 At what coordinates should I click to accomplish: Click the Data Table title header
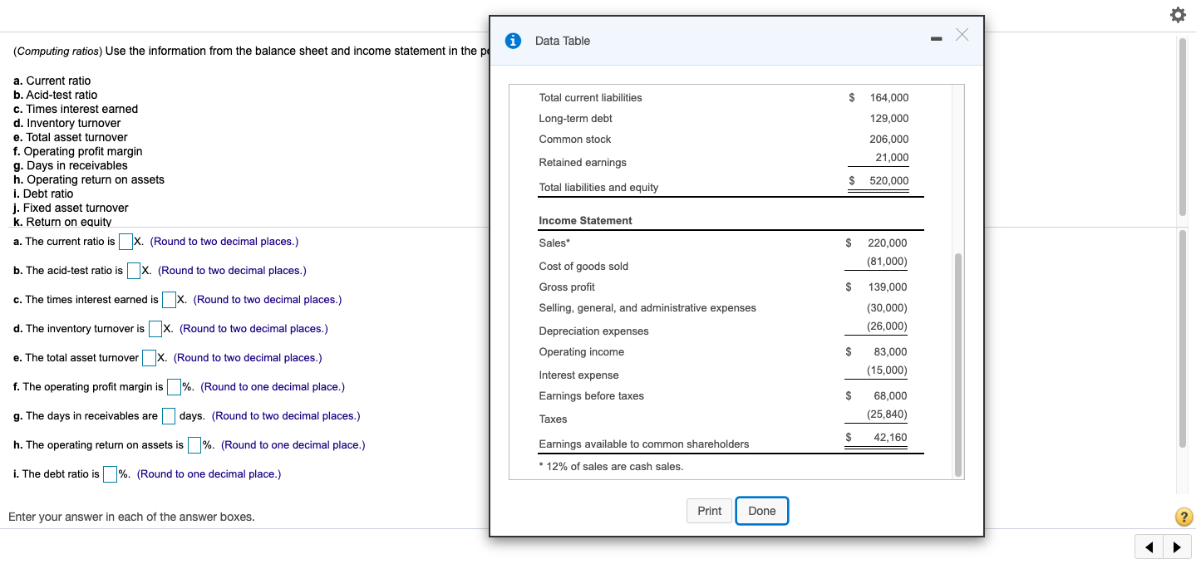[x=562, y=40]
